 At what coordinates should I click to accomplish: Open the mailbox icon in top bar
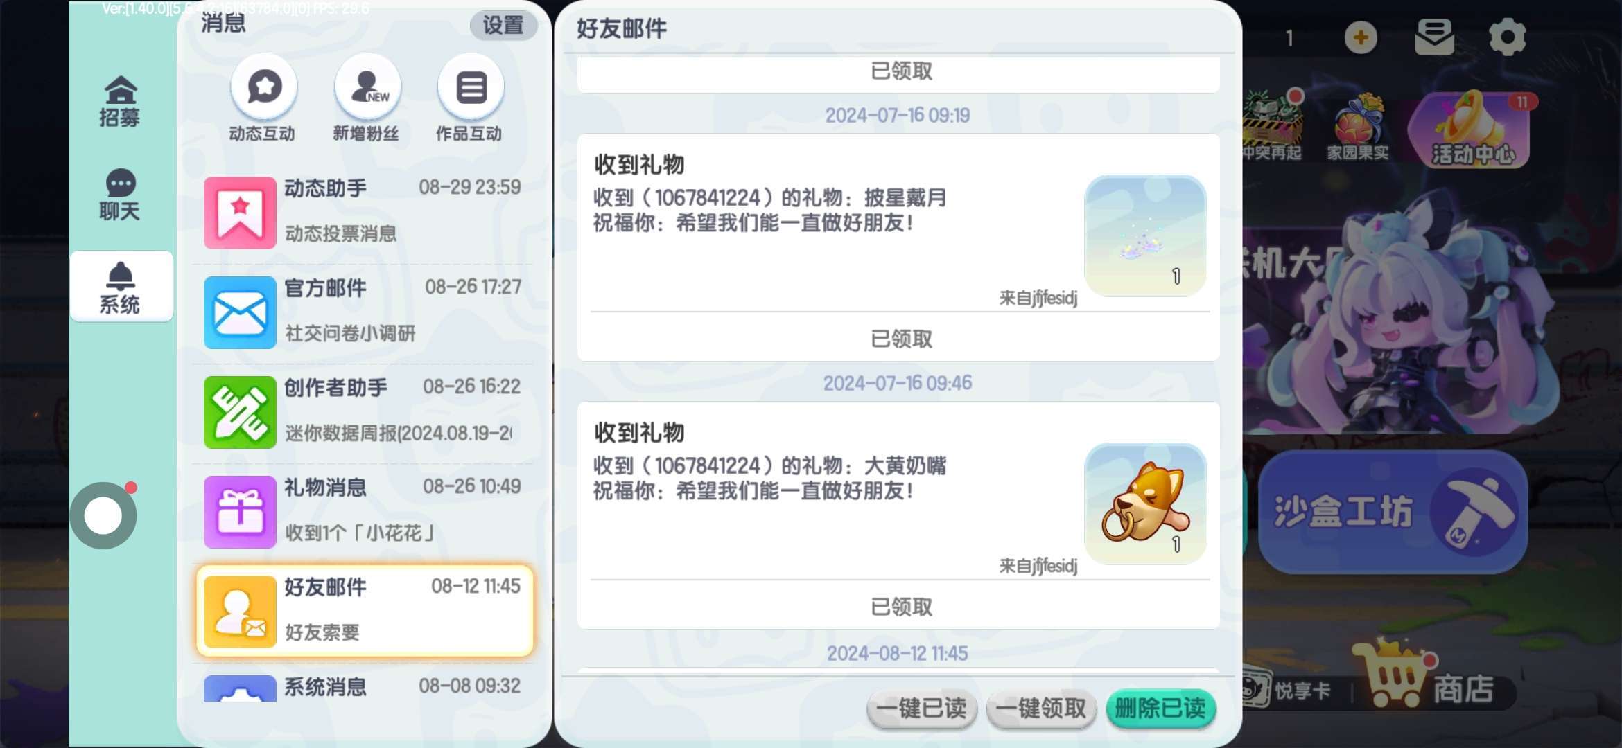pyautogui.click(x=1434, y=37)
